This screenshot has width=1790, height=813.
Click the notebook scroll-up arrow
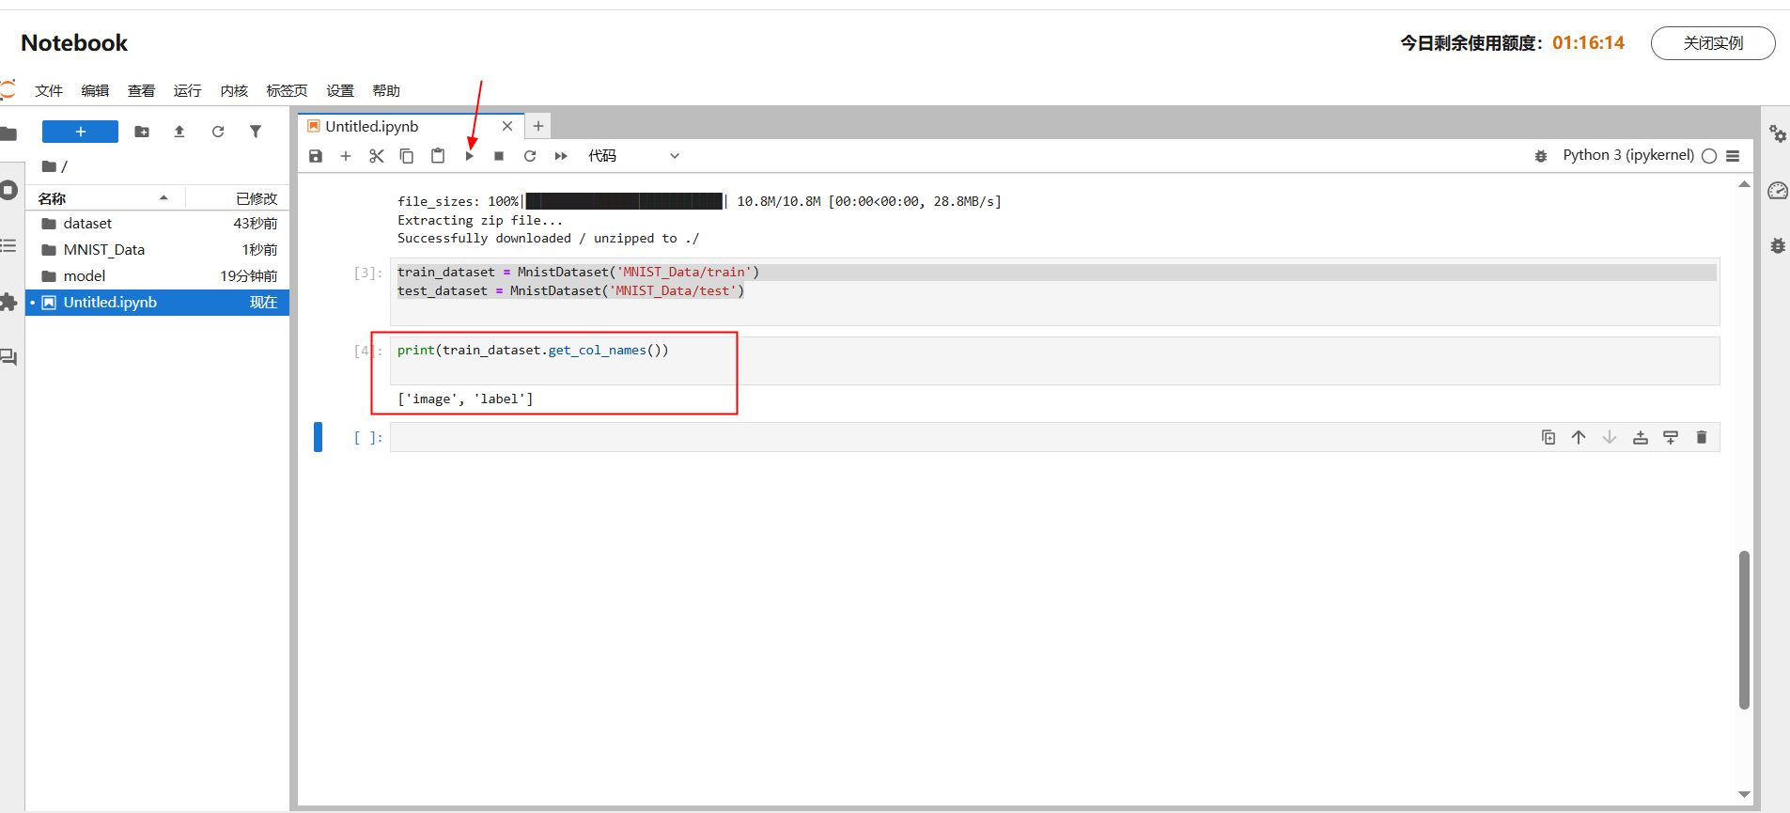click(1744, 184)
